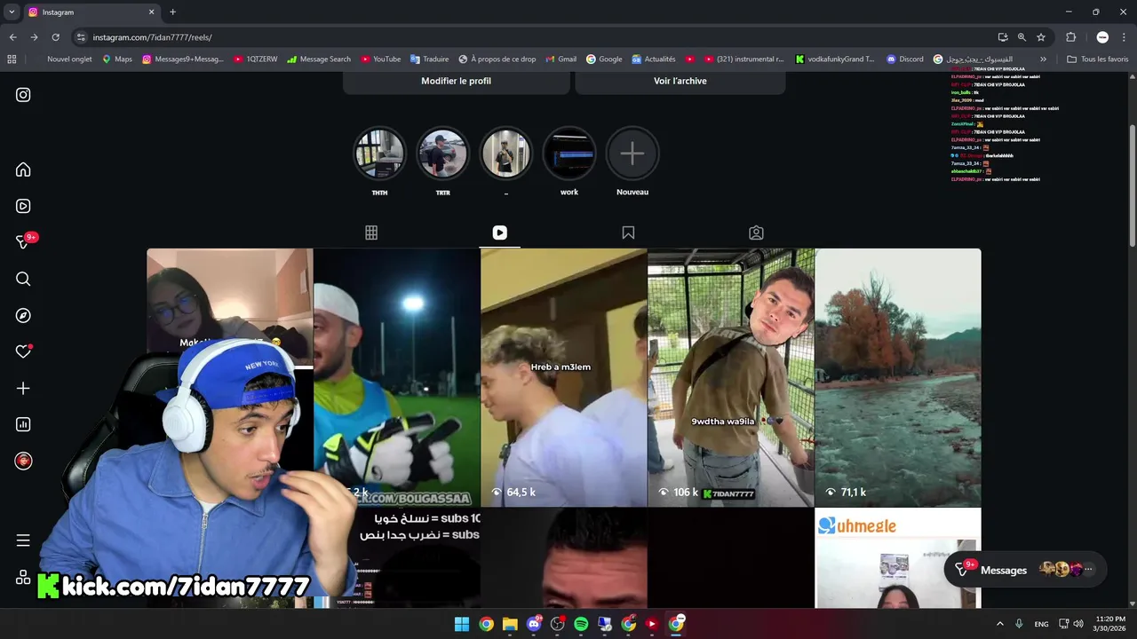
Task: Open the Chrome apps grid shortcut
Action: [x=12, y=59]
